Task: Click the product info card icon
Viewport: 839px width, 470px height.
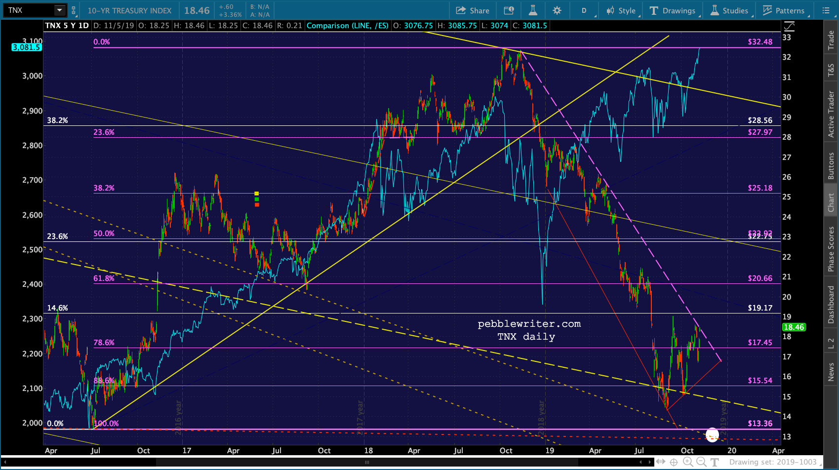Action: point(509,10)
